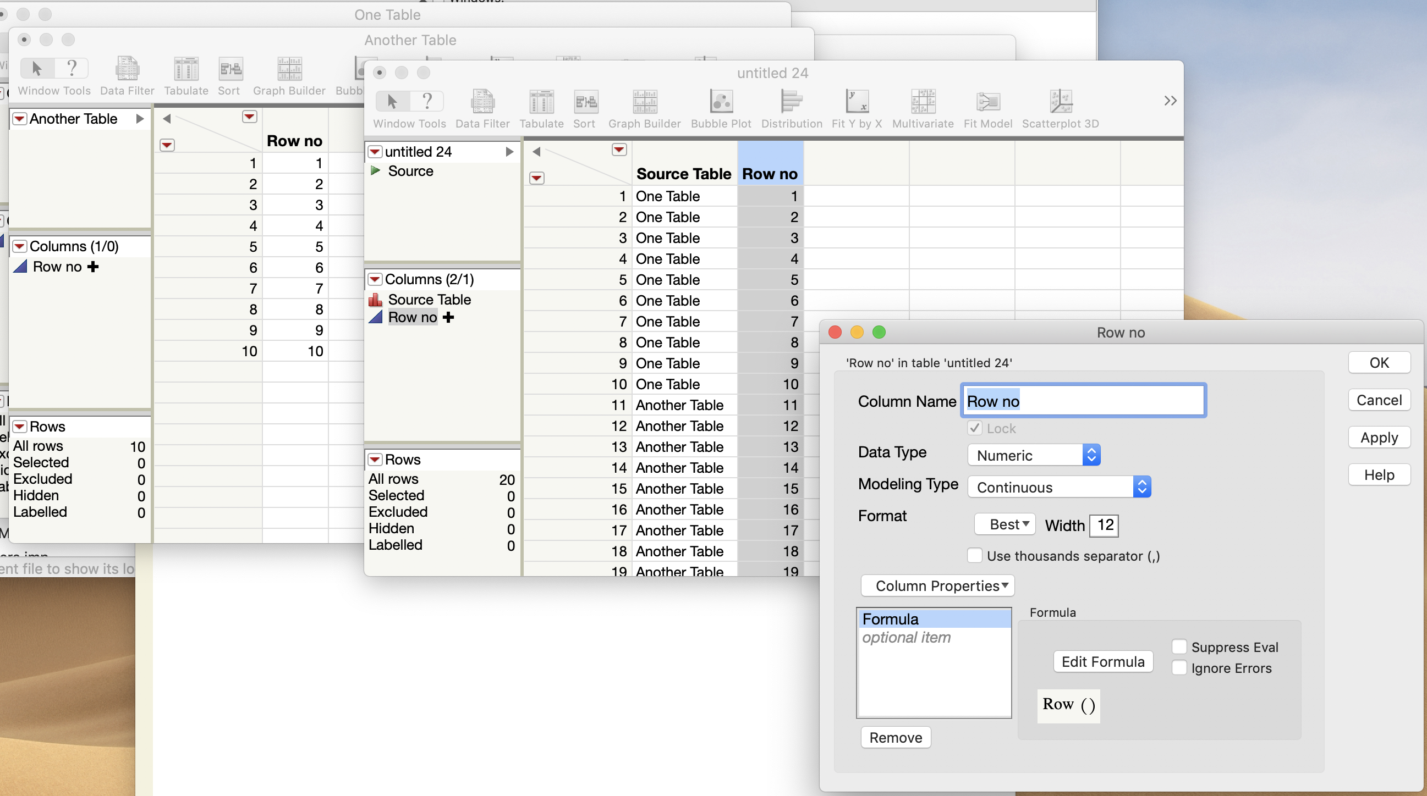This screenshot has width=1427, height=796.
Task: Enable Use thousands separator checkbox
Action: [x=974, y=555]
